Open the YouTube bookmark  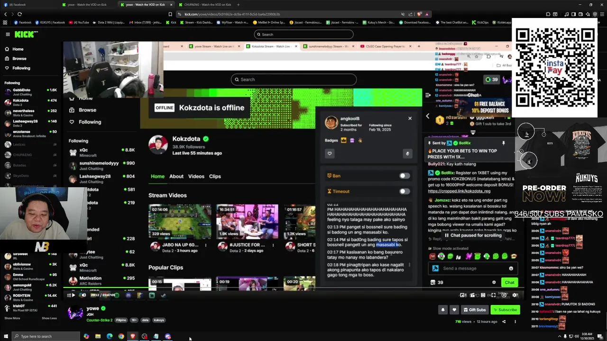[79, 22]
